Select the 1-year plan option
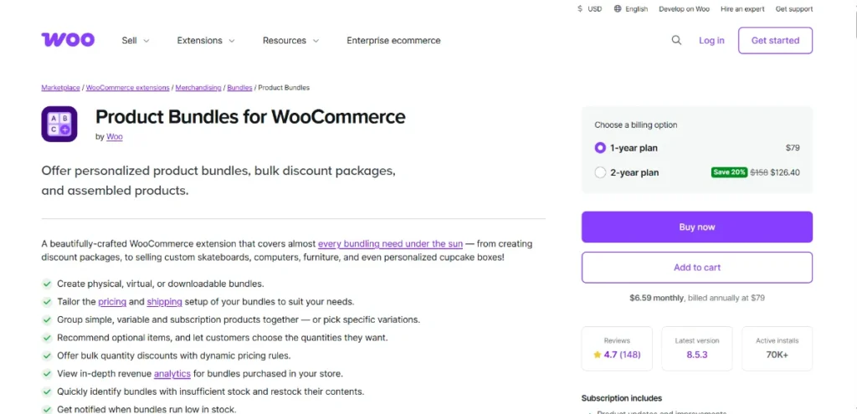Viewport: 857px width, 414px height. click(x=600, y=148)
